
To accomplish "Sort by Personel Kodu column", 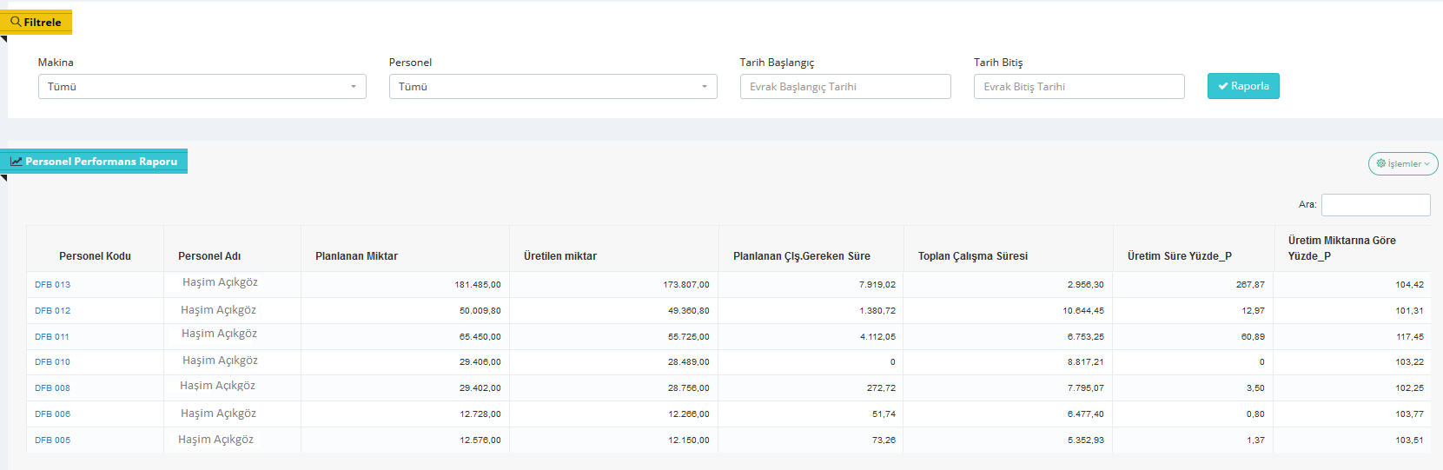I will (x=95, y=256).
